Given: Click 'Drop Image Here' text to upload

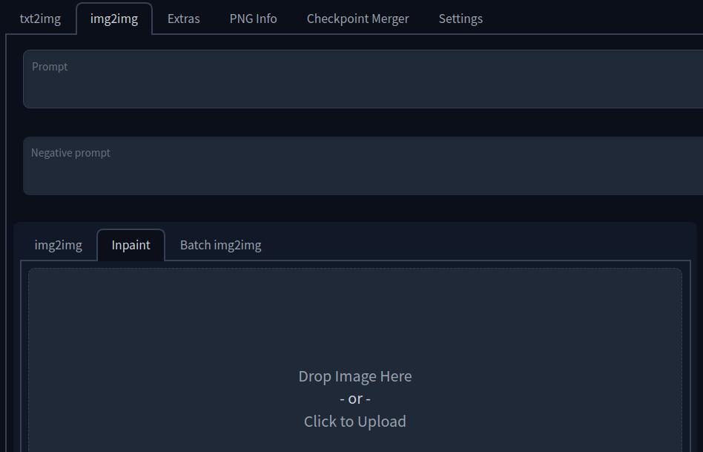Looking at the screenshot, I should pos(354,376).
